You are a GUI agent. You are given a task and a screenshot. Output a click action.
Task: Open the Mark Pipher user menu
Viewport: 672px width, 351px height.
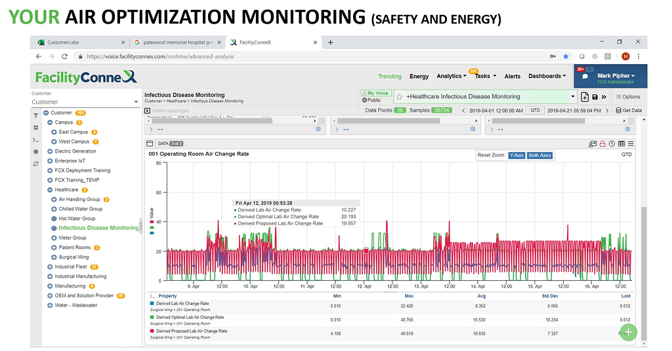pyautogui.click(x=616, y=76)
